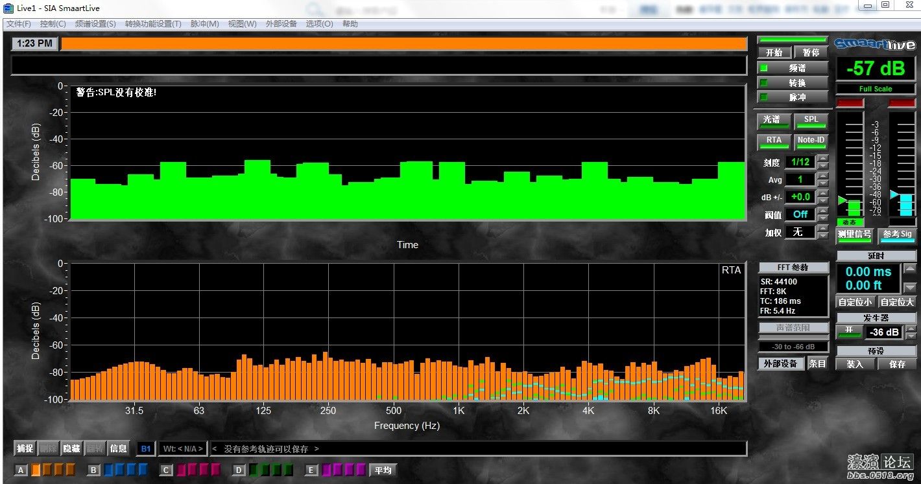Click the 测里信号 measurement signal button
The height and width of the screenshot is (484, 921).
(854, 235)
